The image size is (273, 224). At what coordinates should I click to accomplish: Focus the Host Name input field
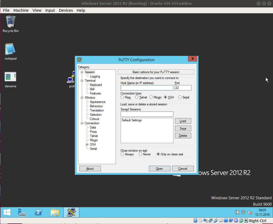(147, 88)
